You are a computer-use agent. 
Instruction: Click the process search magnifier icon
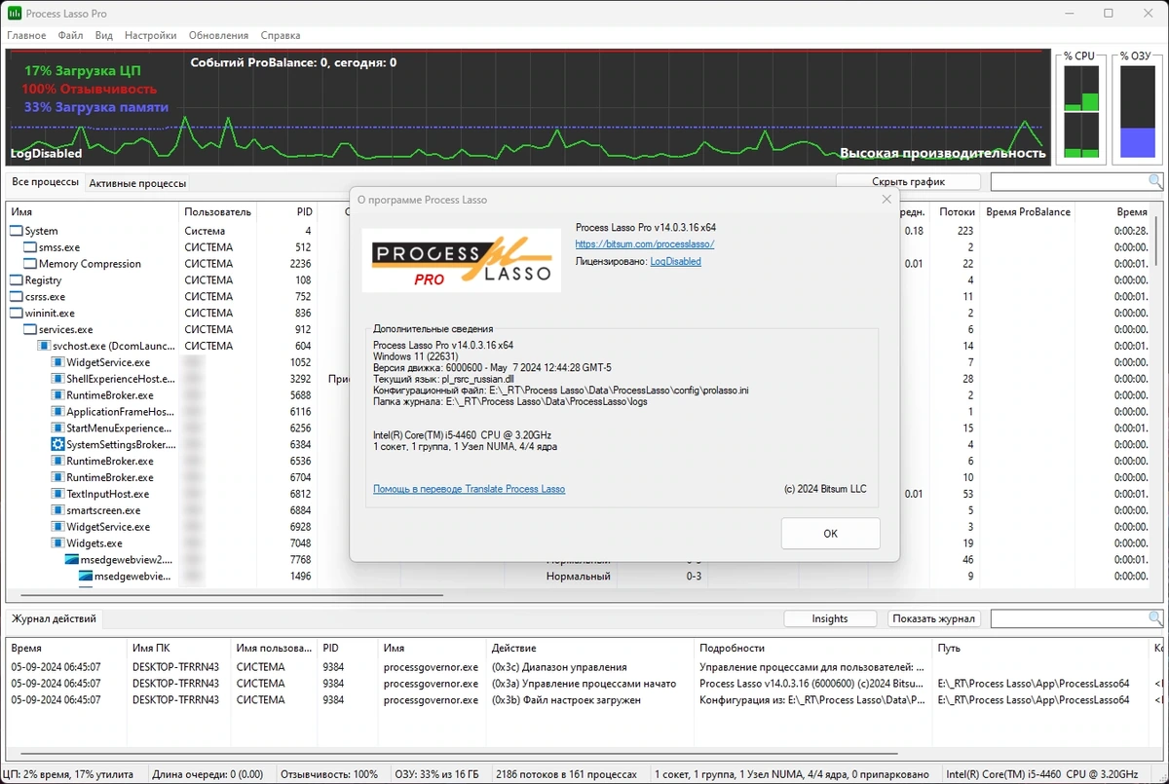[x=1155, y=182]
